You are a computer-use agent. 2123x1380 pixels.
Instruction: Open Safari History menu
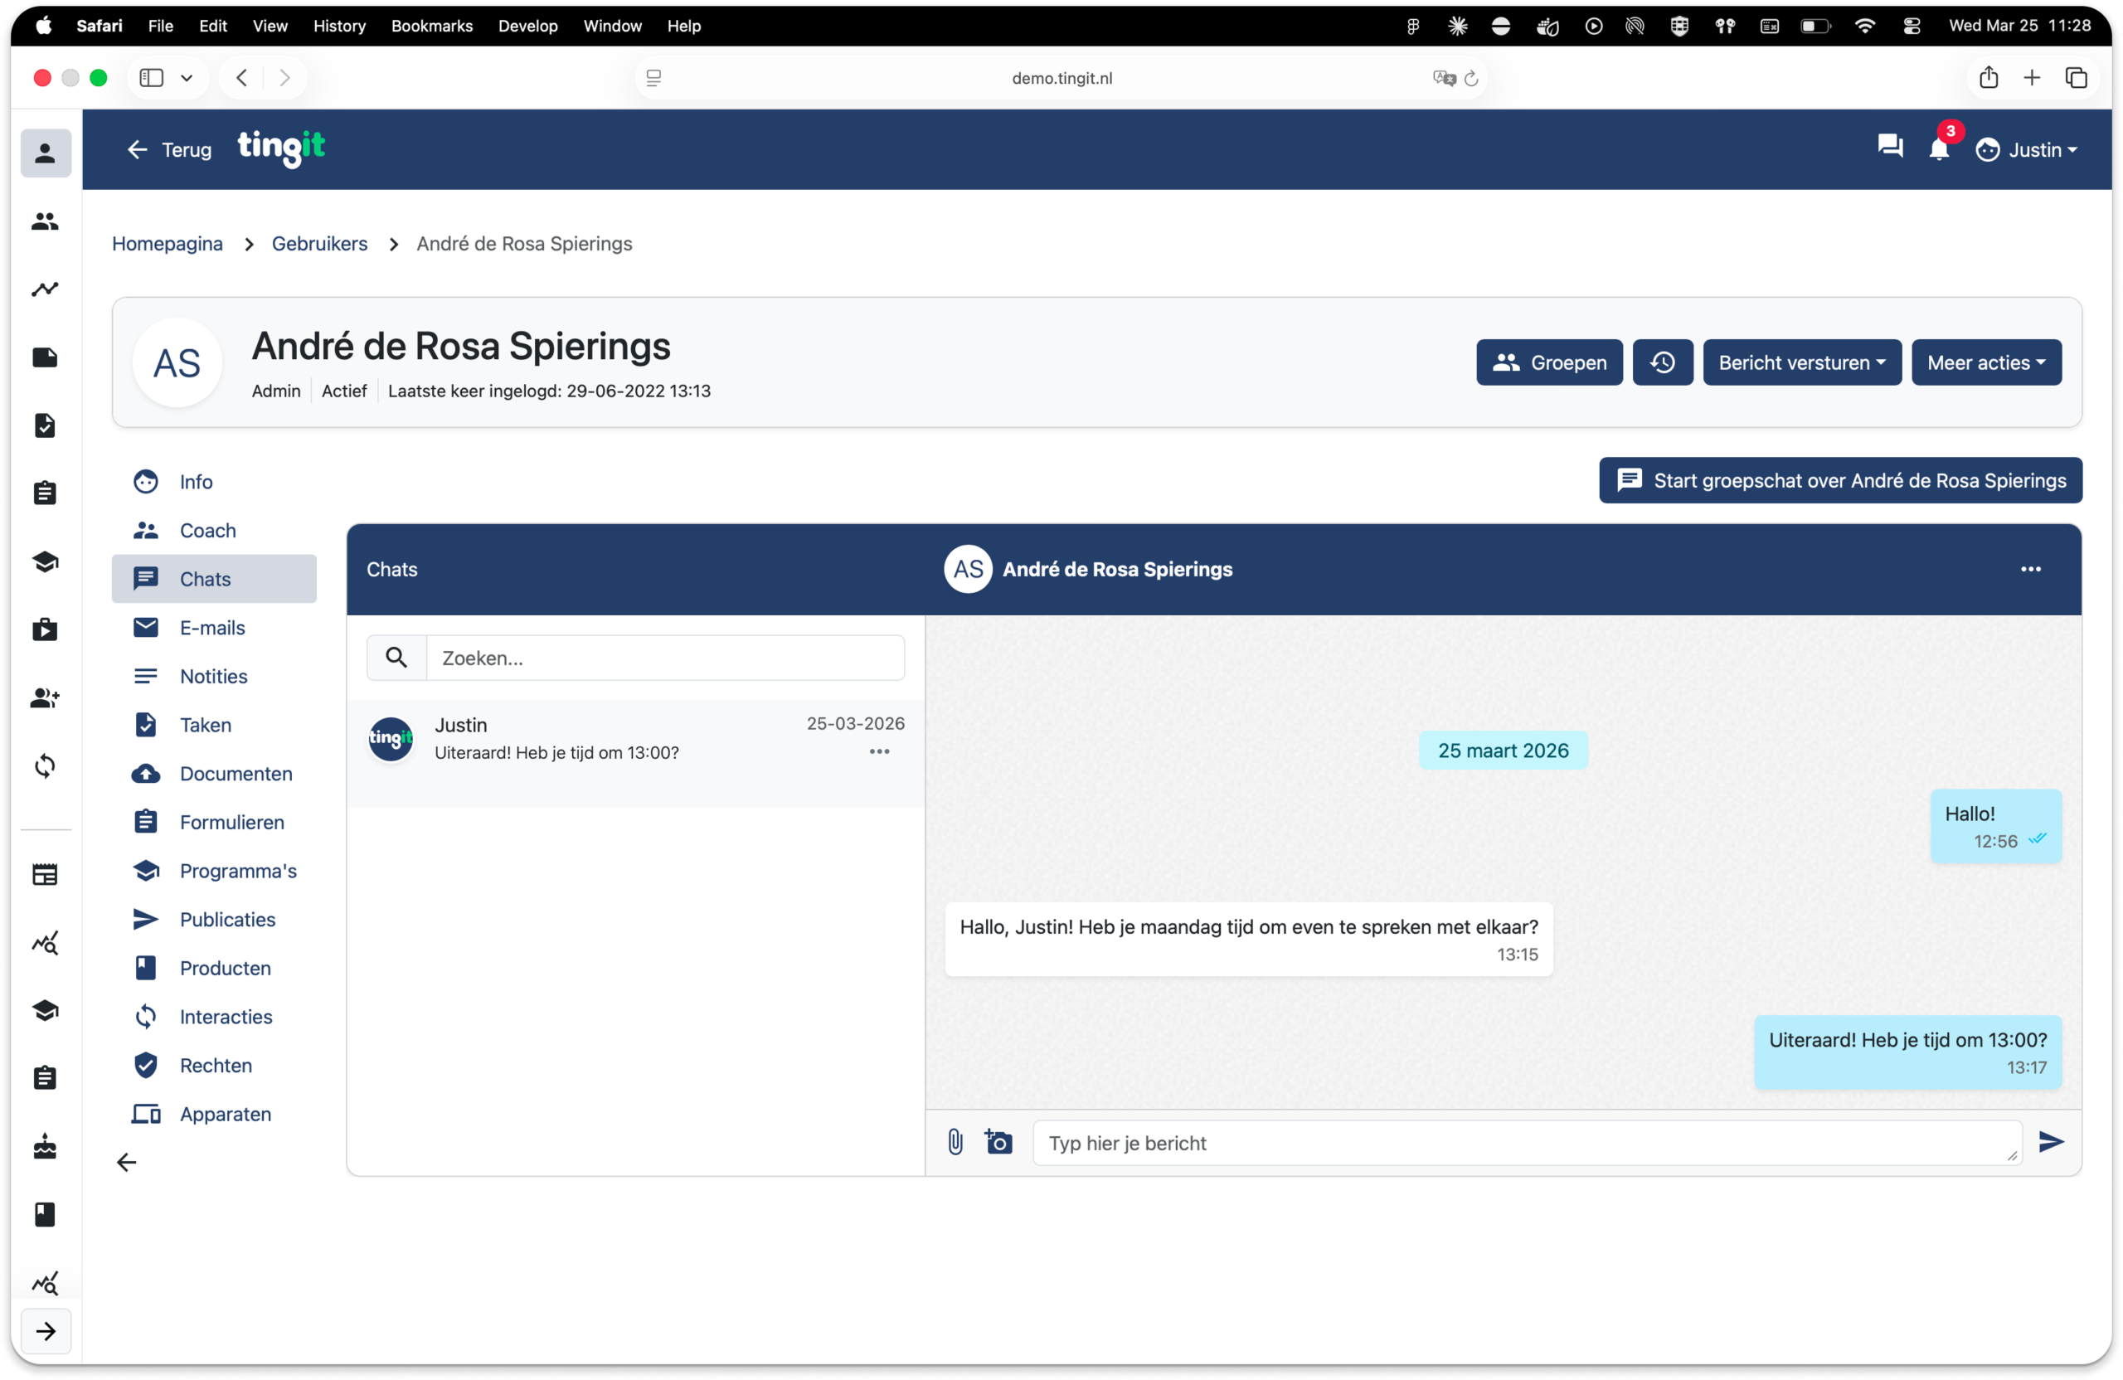[339, 26]
